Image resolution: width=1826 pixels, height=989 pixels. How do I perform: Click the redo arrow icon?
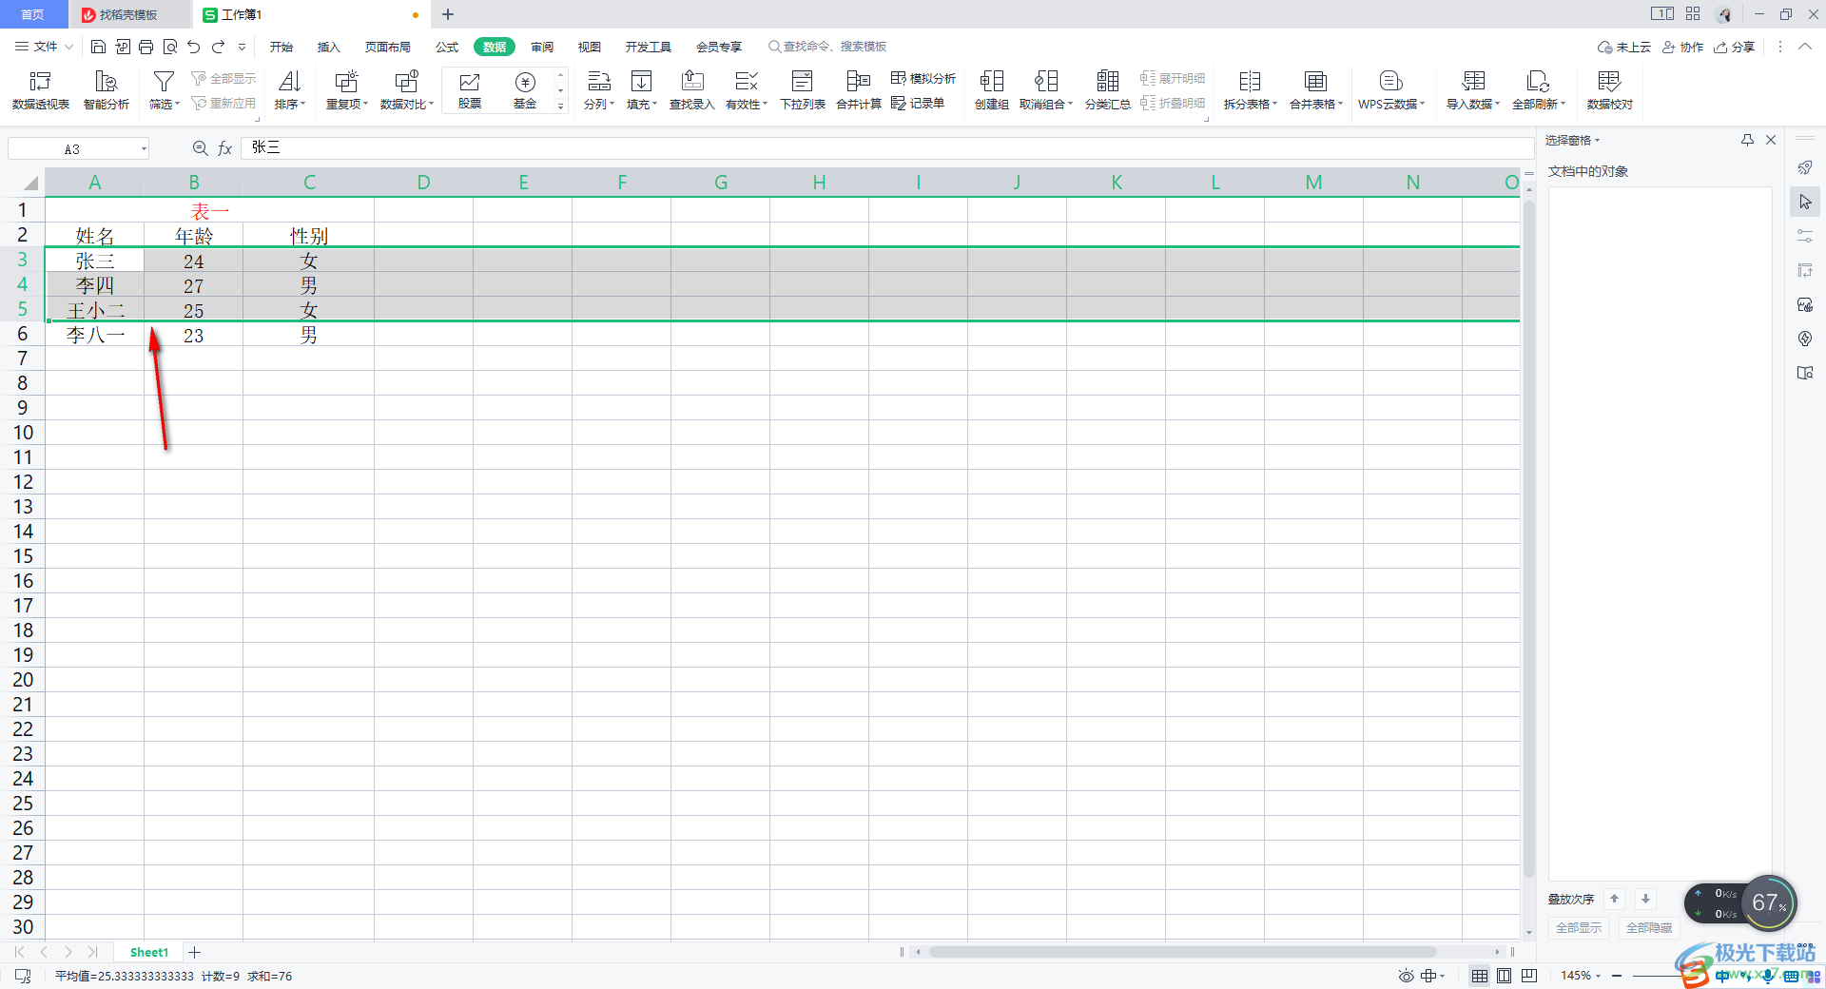[218, 47]
